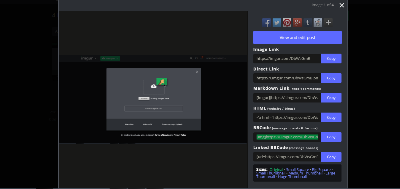Select the Markdown Link text field
400x189 pixels.
click(287, 98)
